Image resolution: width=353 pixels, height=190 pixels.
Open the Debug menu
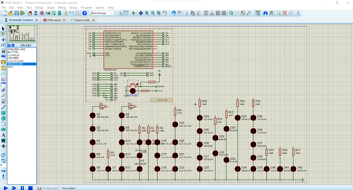62,8
